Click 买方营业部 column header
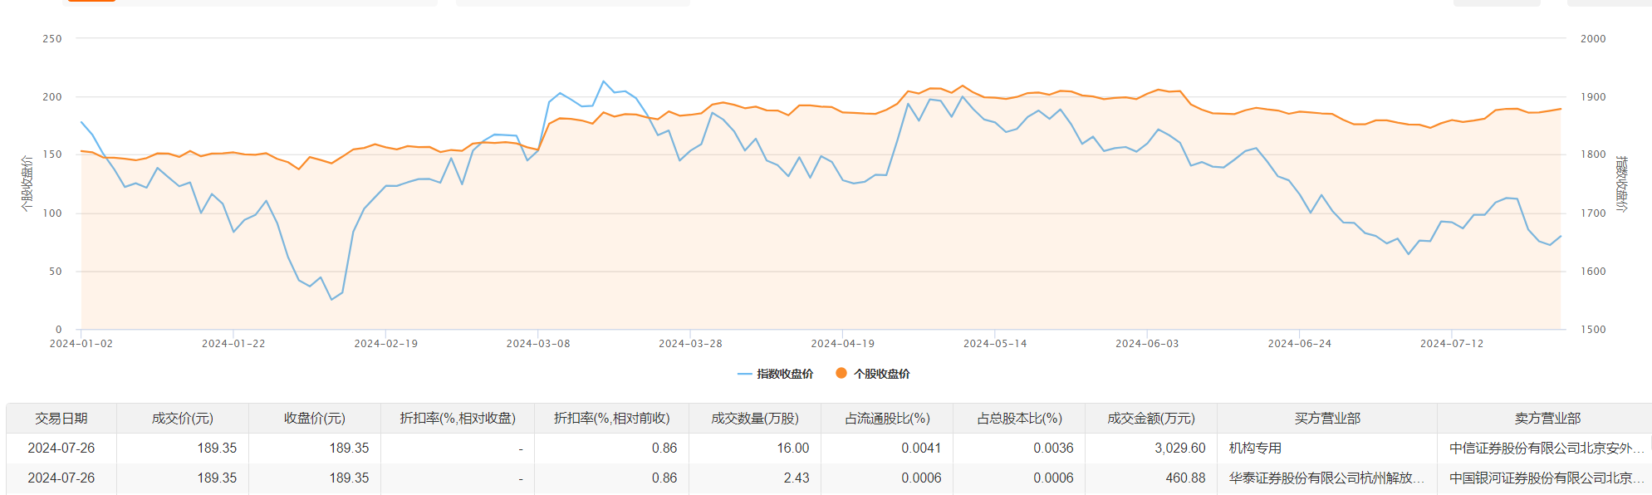Screen dimensions: 1652x495 tap(1327, 419)
